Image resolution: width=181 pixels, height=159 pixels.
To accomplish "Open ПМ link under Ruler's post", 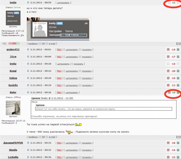I will (x=43, y=137).
